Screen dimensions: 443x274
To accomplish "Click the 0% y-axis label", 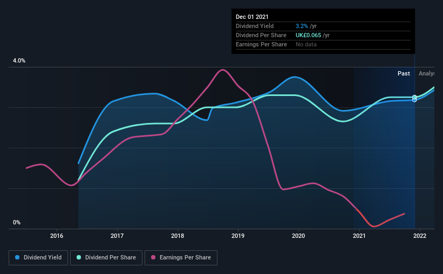I will point(17,222).
